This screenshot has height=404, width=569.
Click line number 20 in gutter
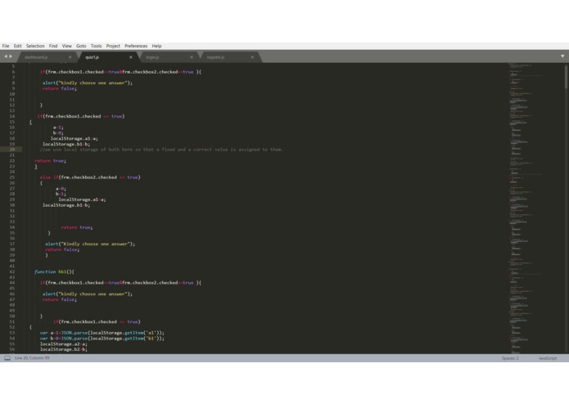coord(12,150)
